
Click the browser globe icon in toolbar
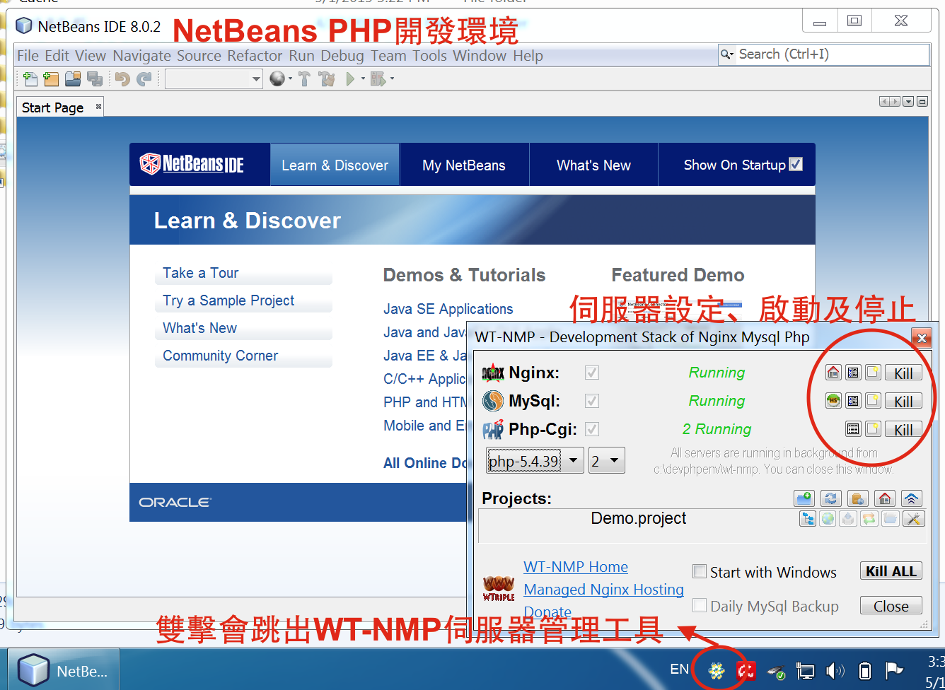coord(277,78)
